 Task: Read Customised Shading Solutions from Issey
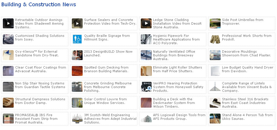pyautogui.click(x=40, y=37)
